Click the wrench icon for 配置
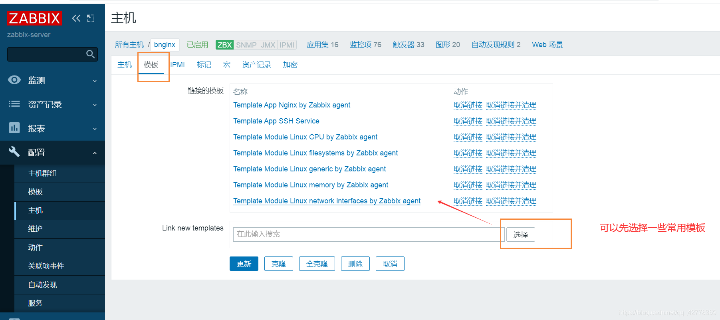This screenshot has width=720, height=320. [x=14, y=152]
